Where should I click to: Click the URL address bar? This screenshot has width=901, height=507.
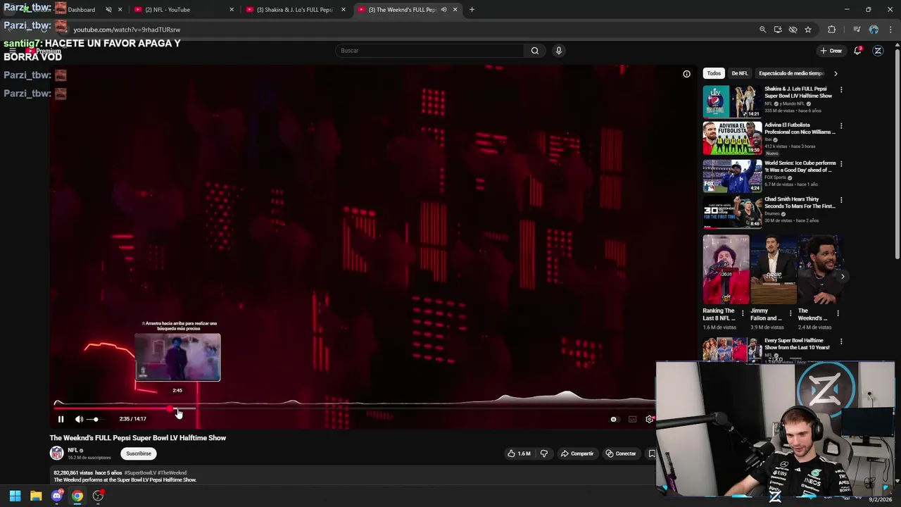[408, 30]
